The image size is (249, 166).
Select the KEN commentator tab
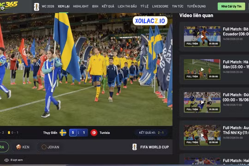[23, 147]
